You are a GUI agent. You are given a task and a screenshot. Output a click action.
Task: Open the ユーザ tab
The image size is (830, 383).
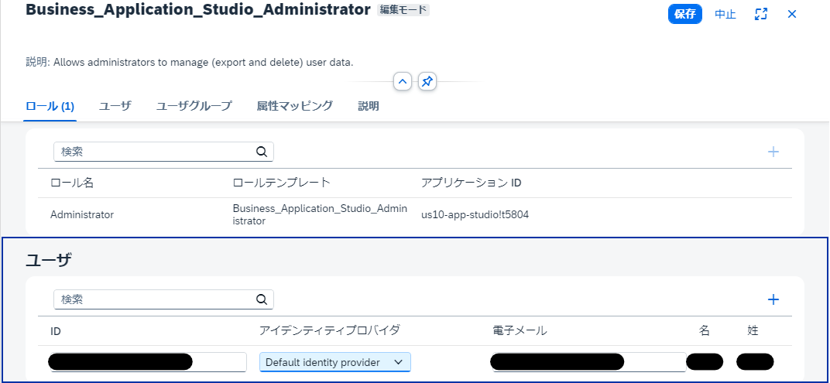click(x=115, y=106)
